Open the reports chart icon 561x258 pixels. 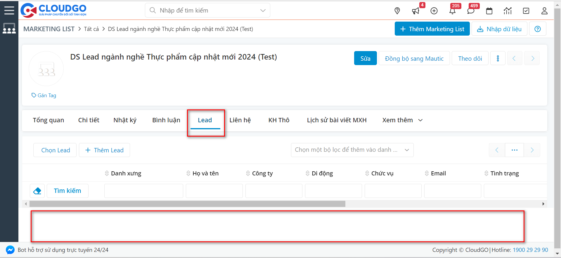tap(508, 11)
